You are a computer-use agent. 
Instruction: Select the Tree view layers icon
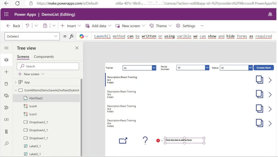coord(7,60)
